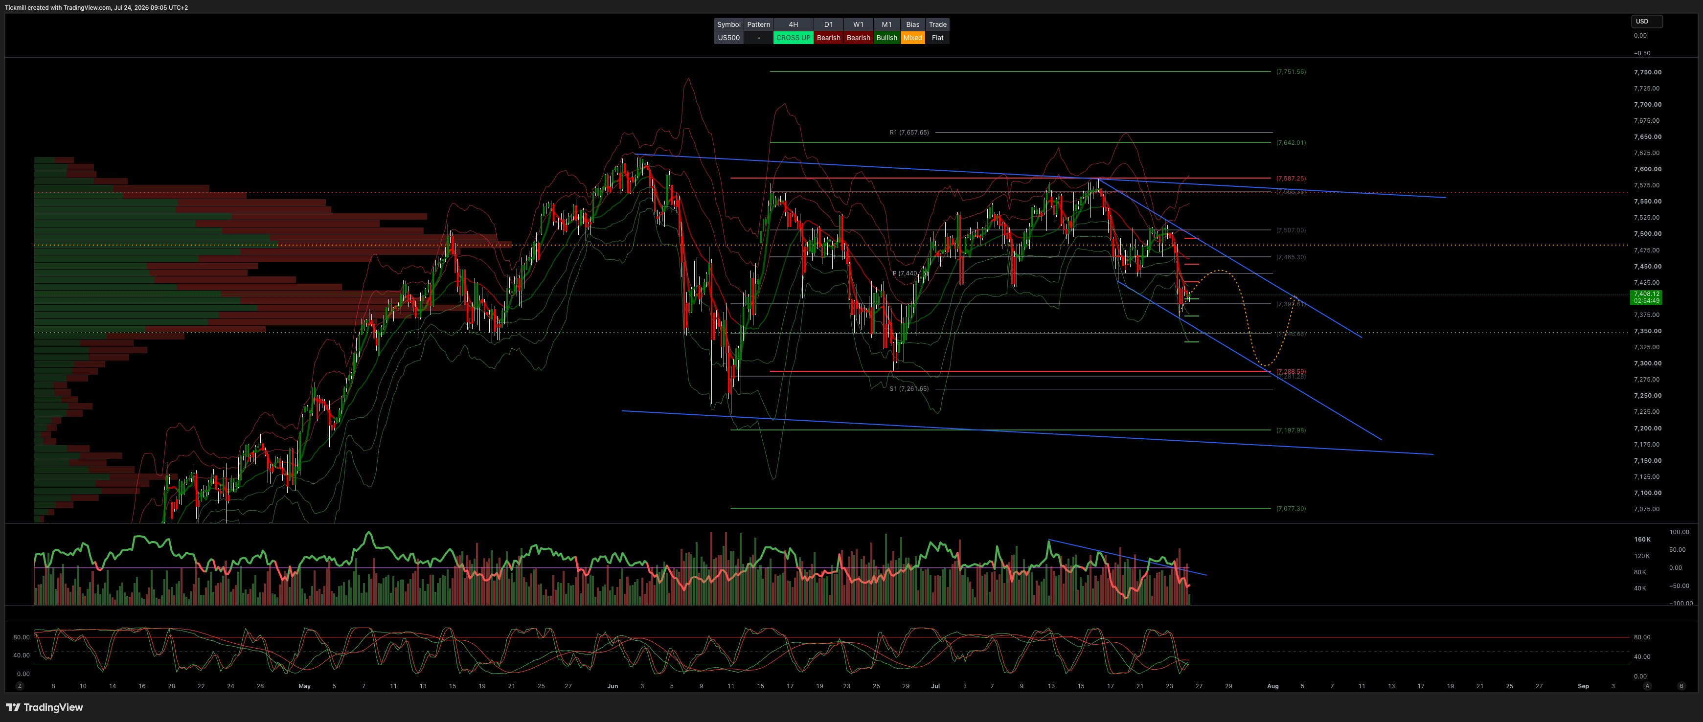Select the Bearish cell under D1
The image size is (1703, 722).
point(828,38)
